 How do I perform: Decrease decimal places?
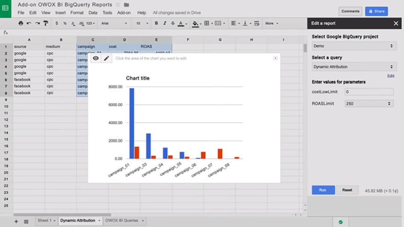pos(73,23)
